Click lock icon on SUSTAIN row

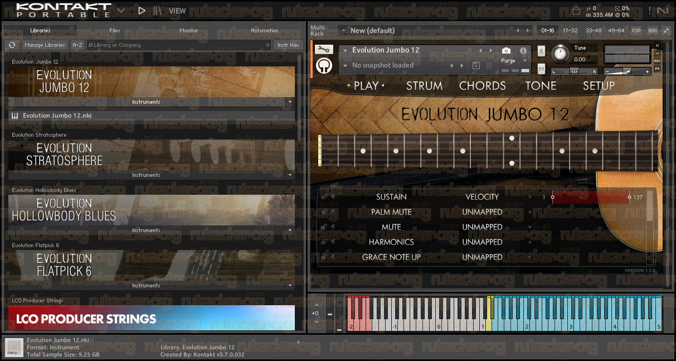tap(324, 196)
